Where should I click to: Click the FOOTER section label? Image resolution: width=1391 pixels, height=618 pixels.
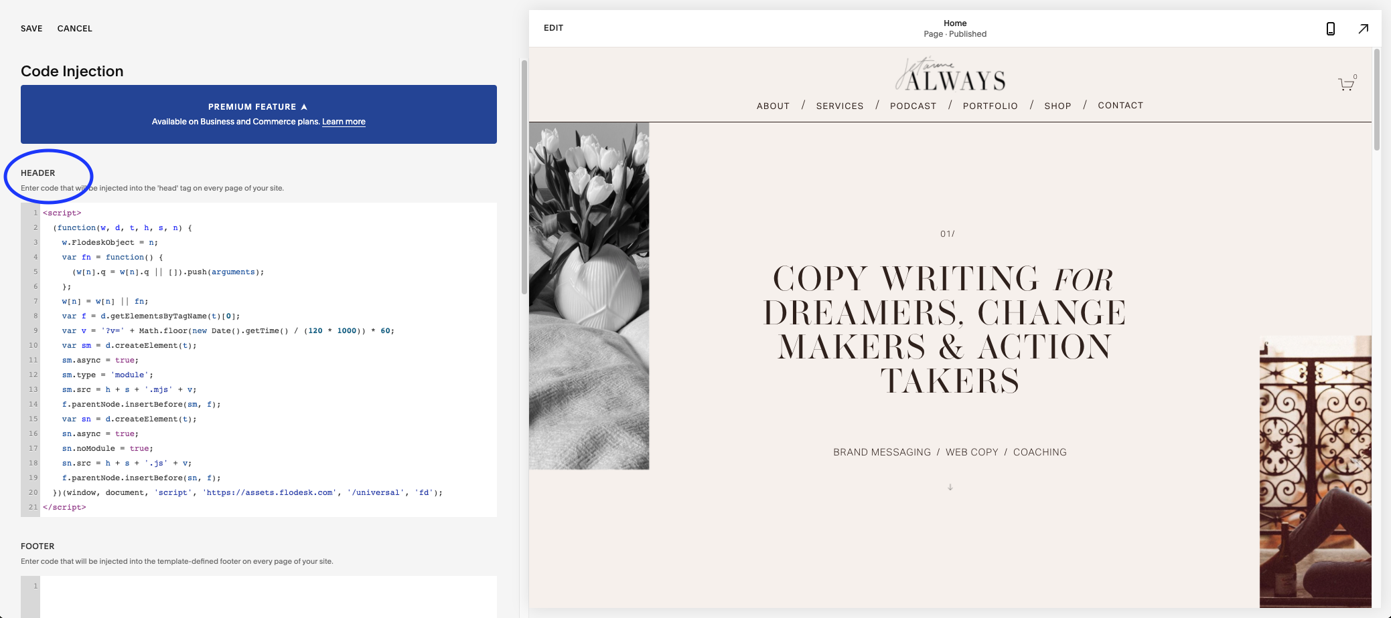click(38, 546)
